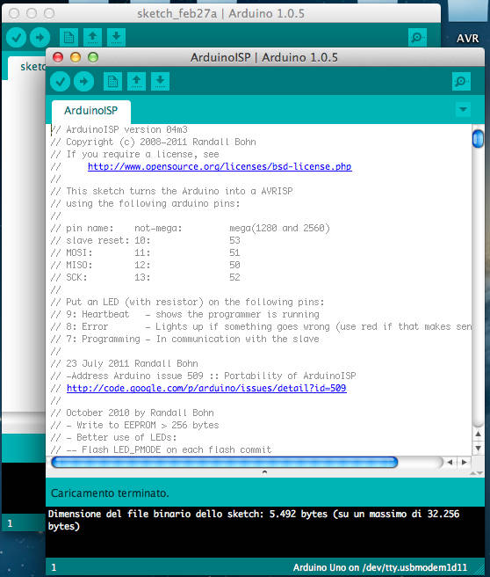The image size is (490, 577).
Task: Click Upload arrow in ArduinoISP window
Action: pyautogui.click(x=83, y=81)
